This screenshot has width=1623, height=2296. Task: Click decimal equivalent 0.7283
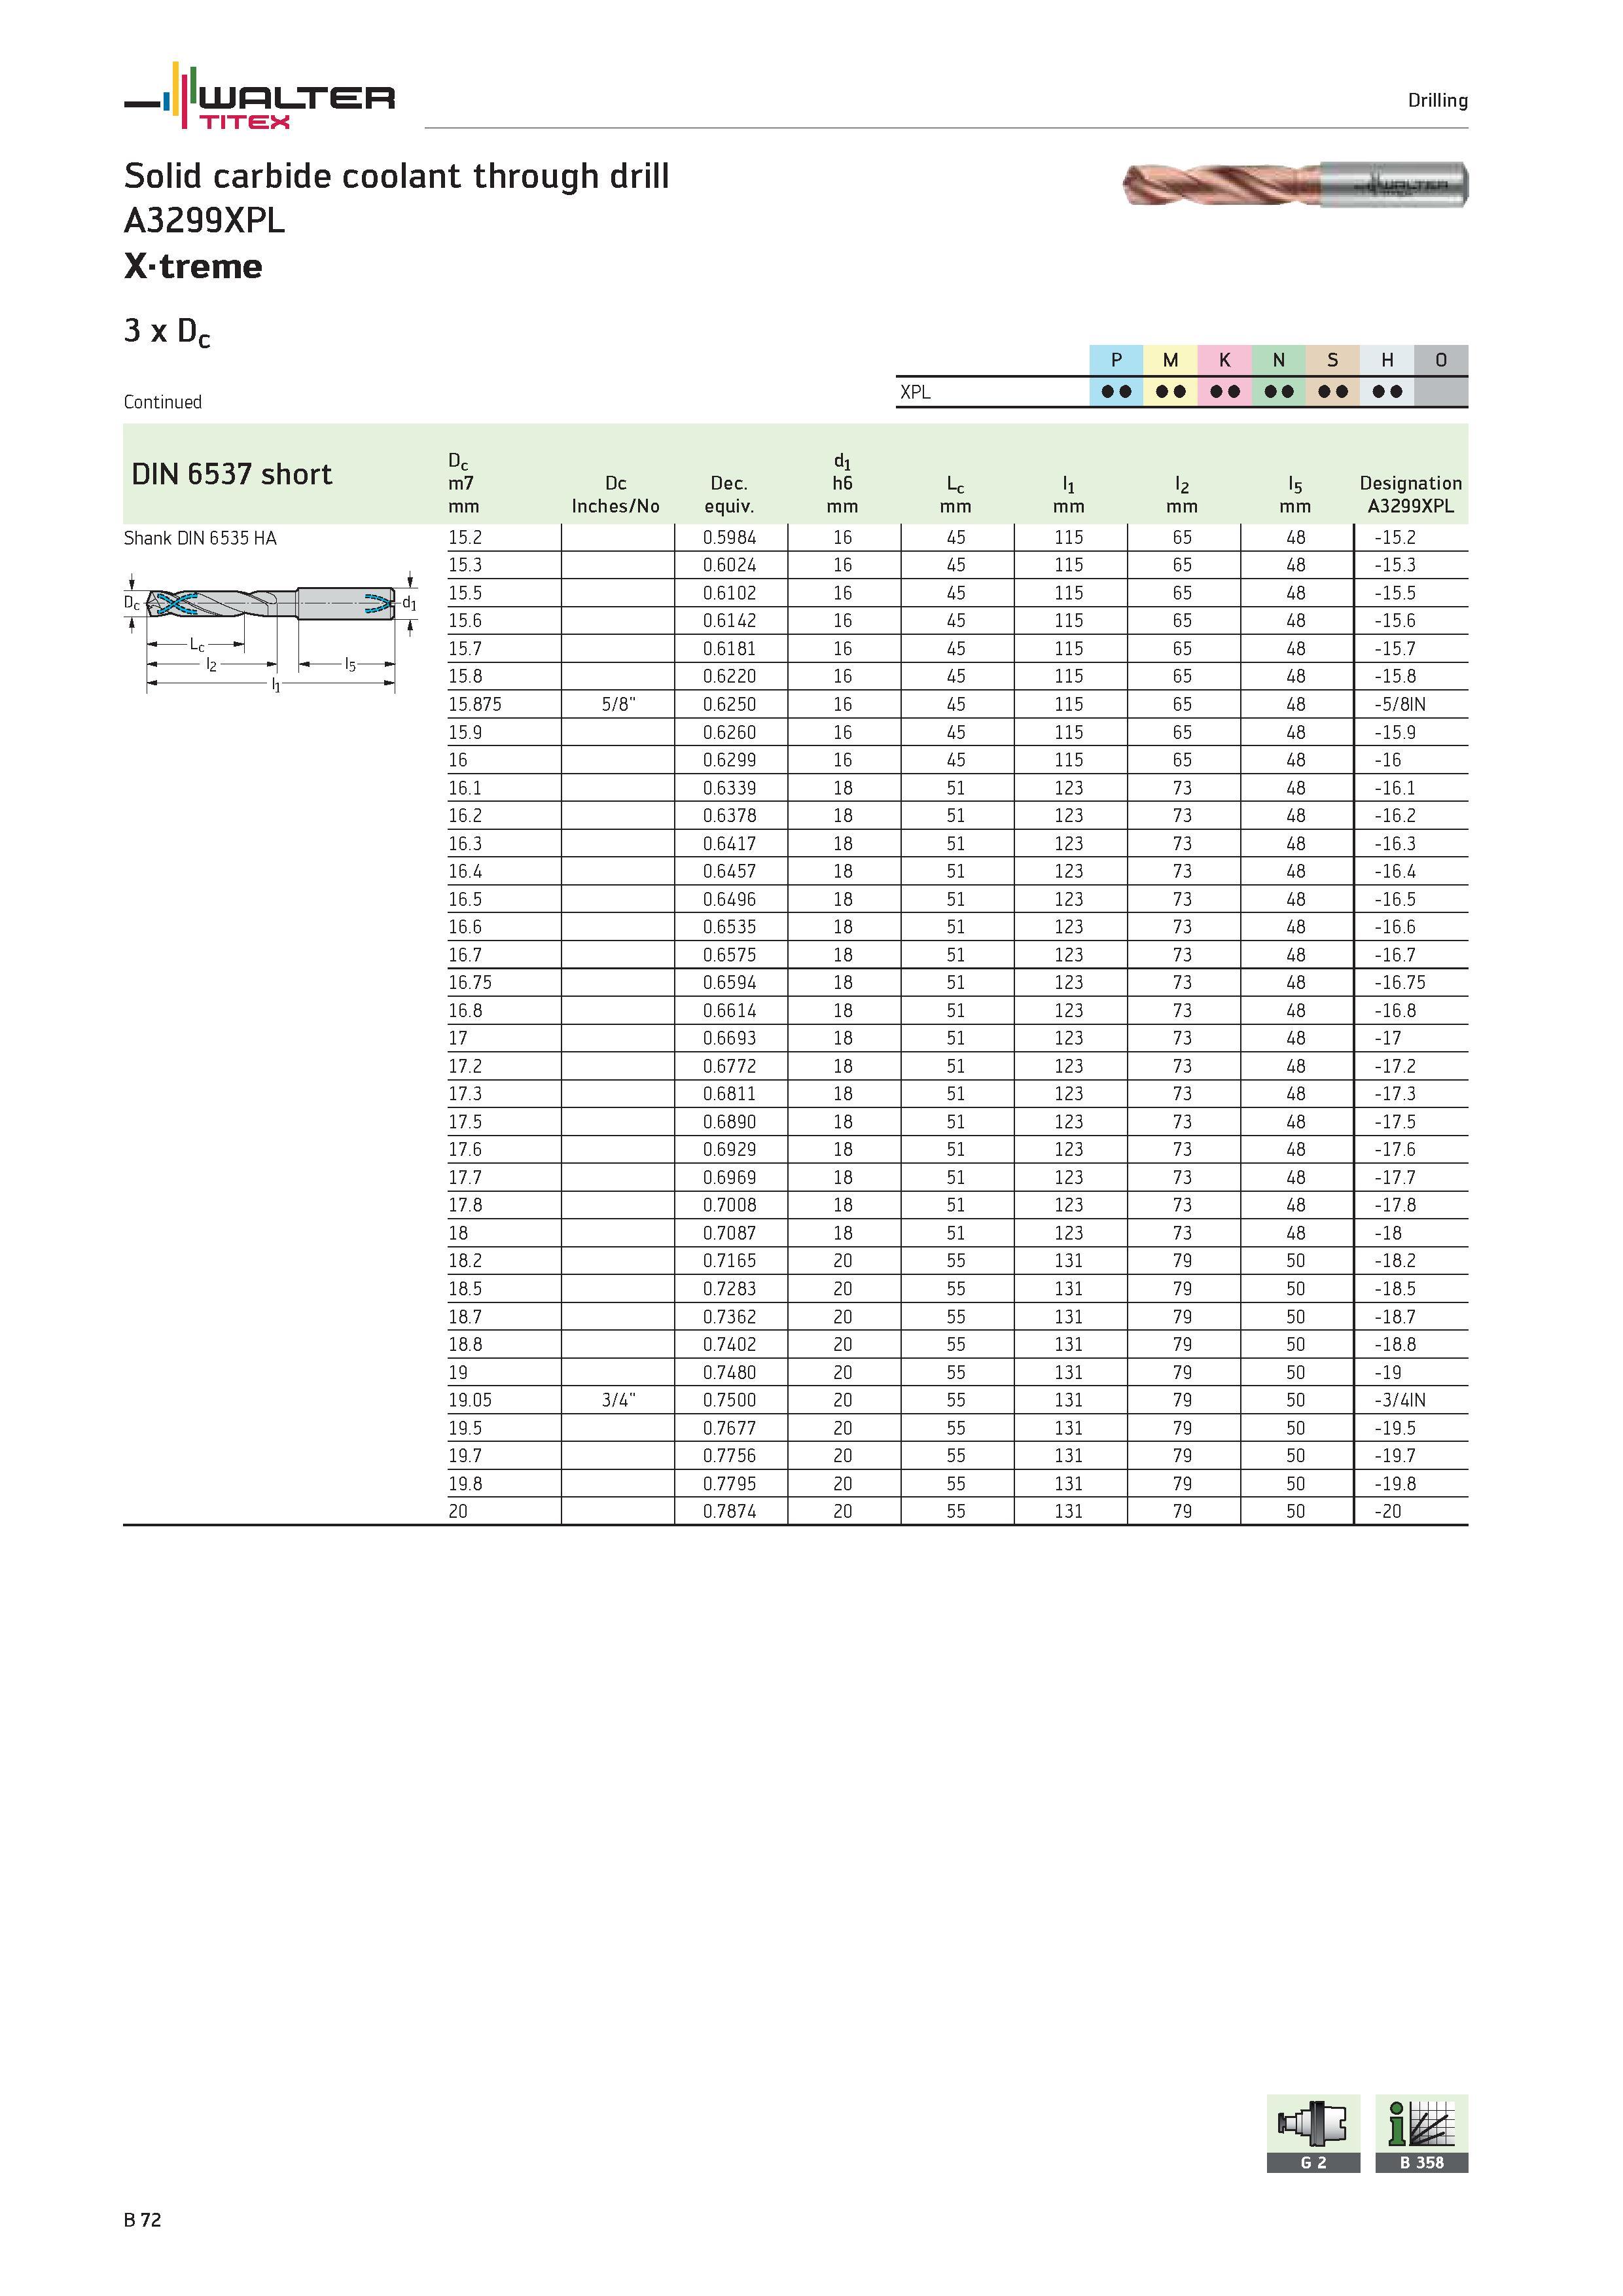pyautogui.click(x=729, y=1289)
